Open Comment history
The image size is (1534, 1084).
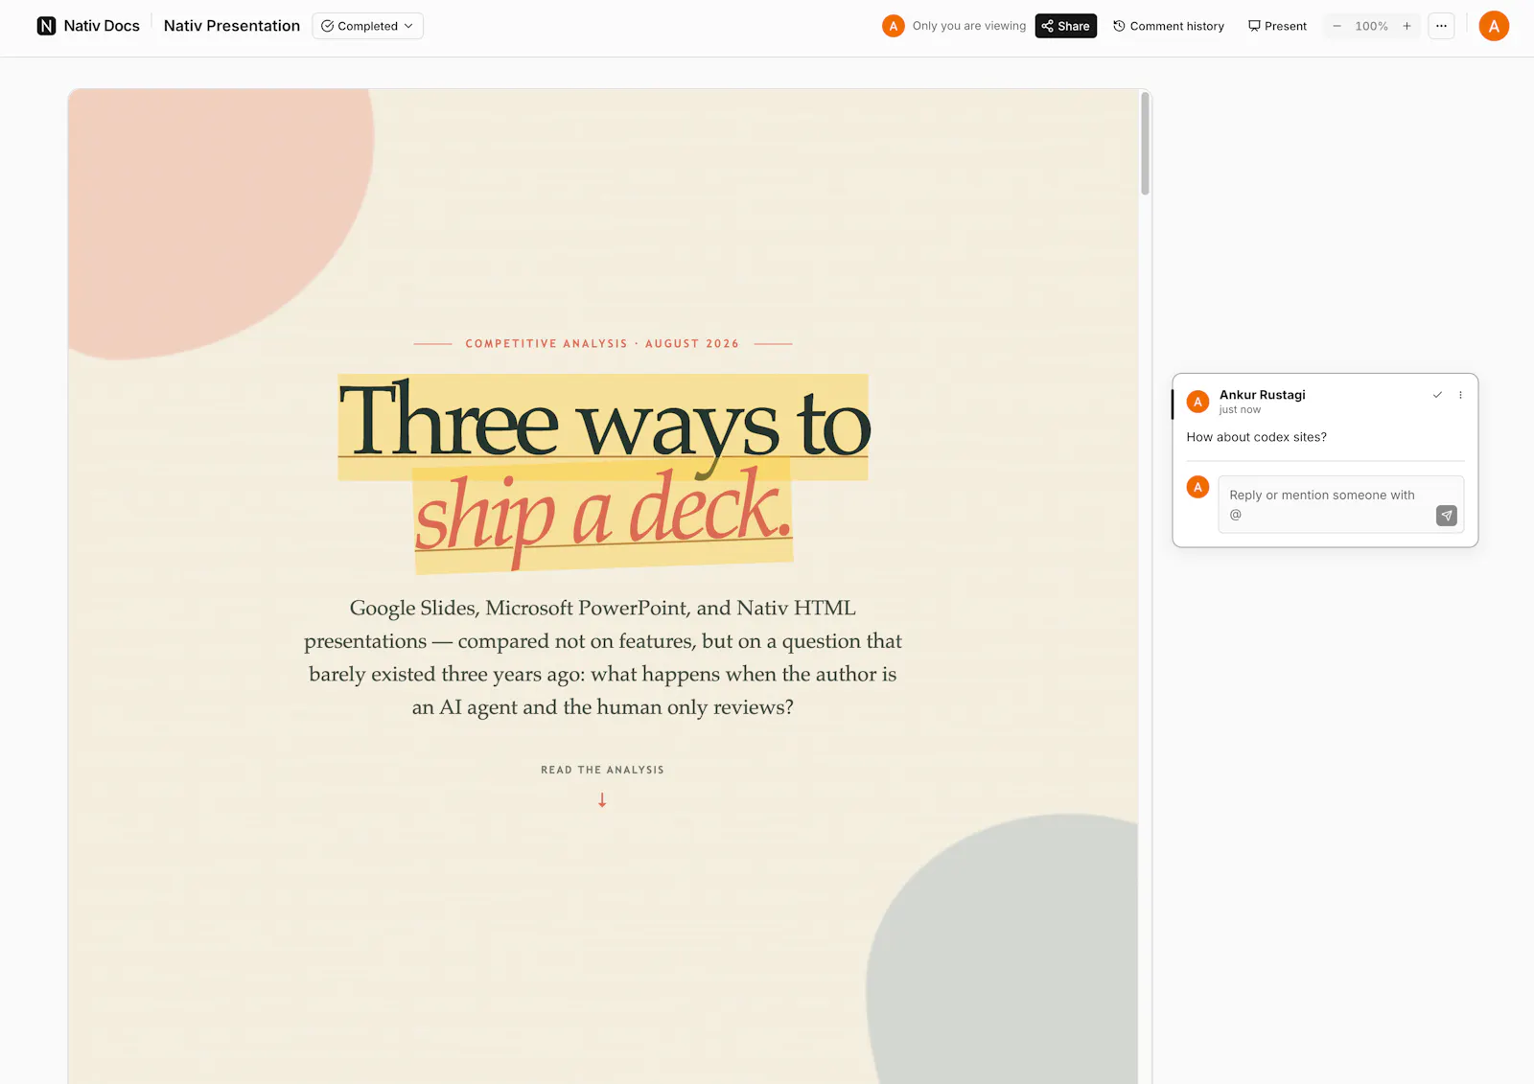click(1168, 26)
